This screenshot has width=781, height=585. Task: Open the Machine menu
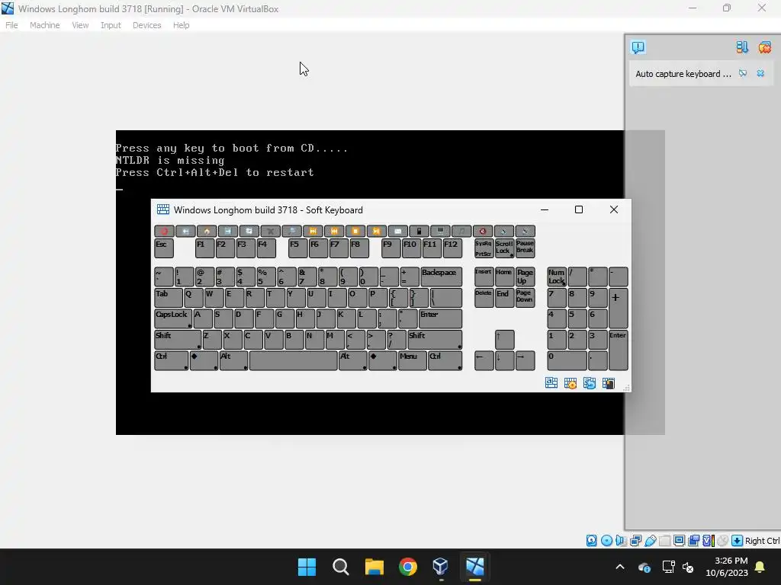click(45, 25)
